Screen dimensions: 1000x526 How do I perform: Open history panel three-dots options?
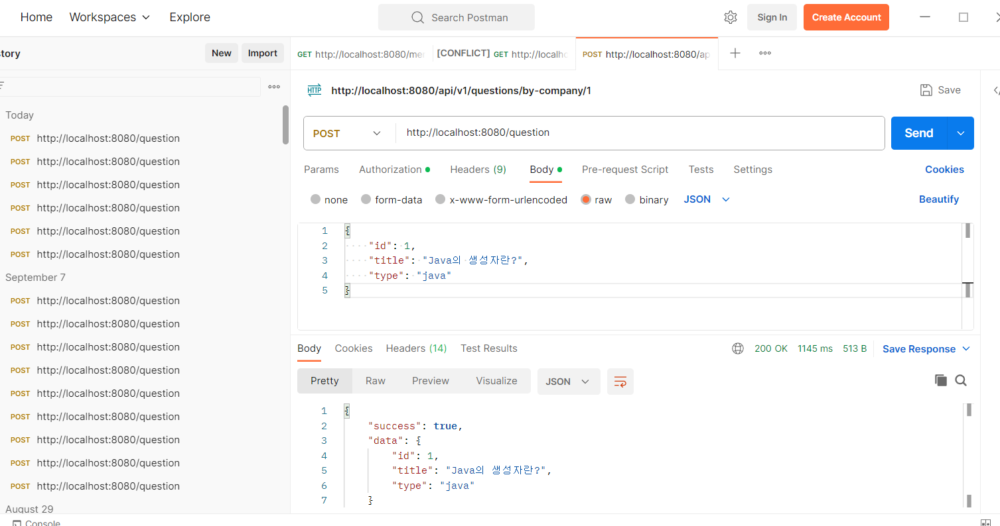click(274, 87)
